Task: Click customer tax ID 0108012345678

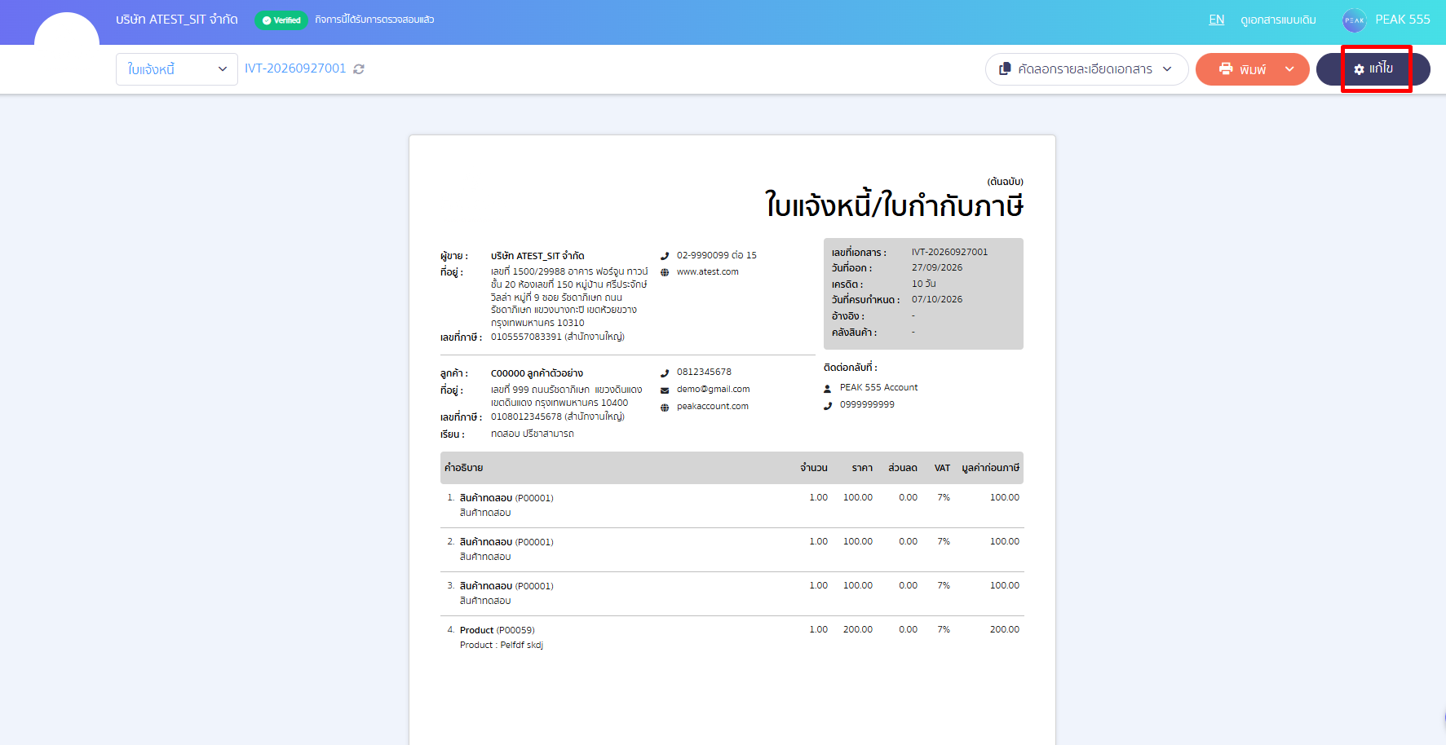Action: [526, 417]
